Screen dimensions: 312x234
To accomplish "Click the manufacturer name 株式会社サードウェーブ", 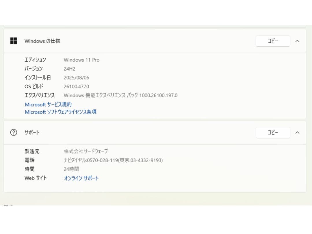I will [86, 151].
